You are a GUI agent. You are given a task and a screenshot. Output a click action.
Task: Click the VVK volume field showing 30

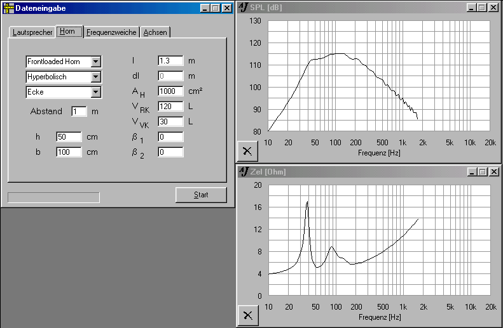click(170, 122)
